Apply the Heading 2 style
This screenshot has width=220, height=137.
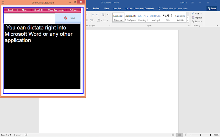tap(155, 17)
